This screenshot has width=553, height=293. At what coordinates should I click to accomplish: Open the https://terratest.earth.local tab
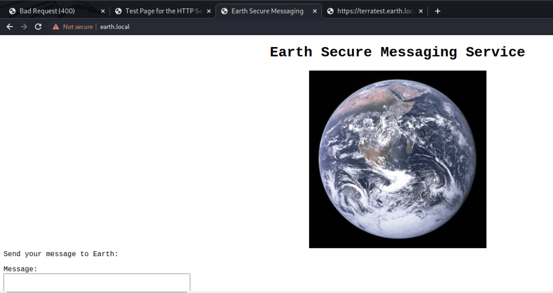(374, 11)
